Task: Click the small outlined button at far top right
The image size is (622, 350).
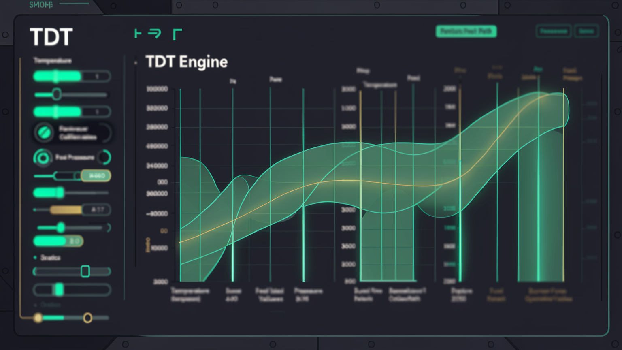Action: [586, 31]
